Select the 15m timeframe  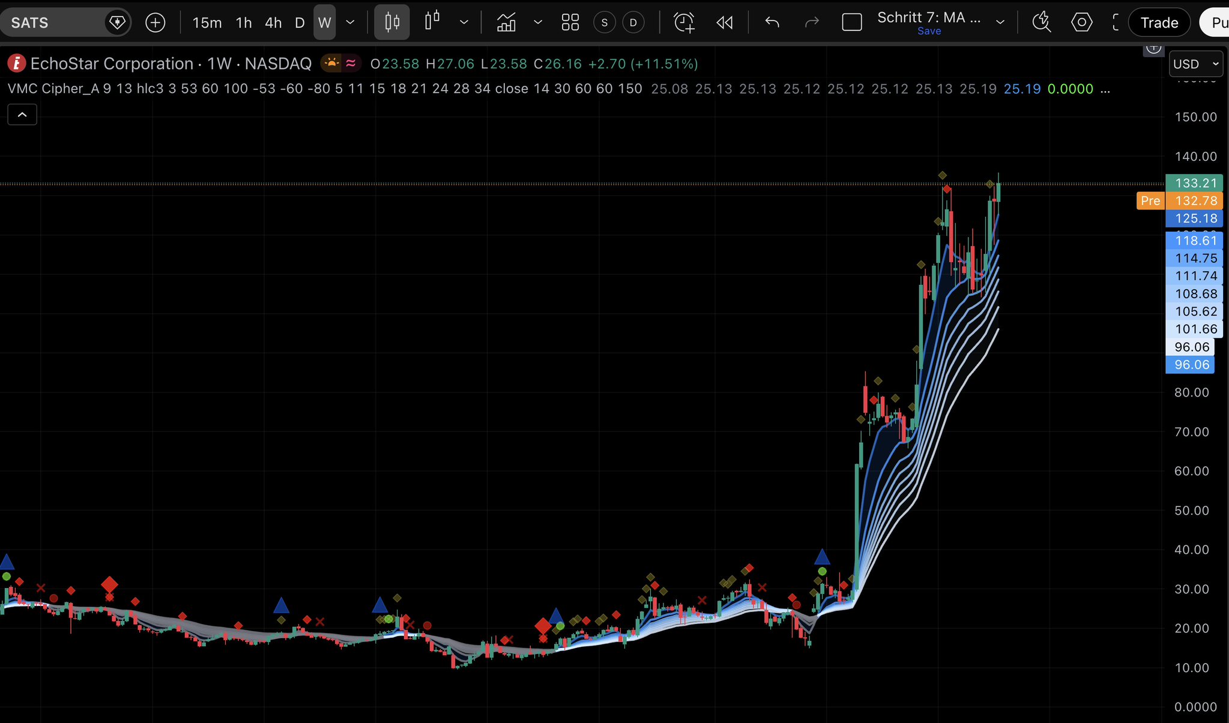click(x=207, y=23)
